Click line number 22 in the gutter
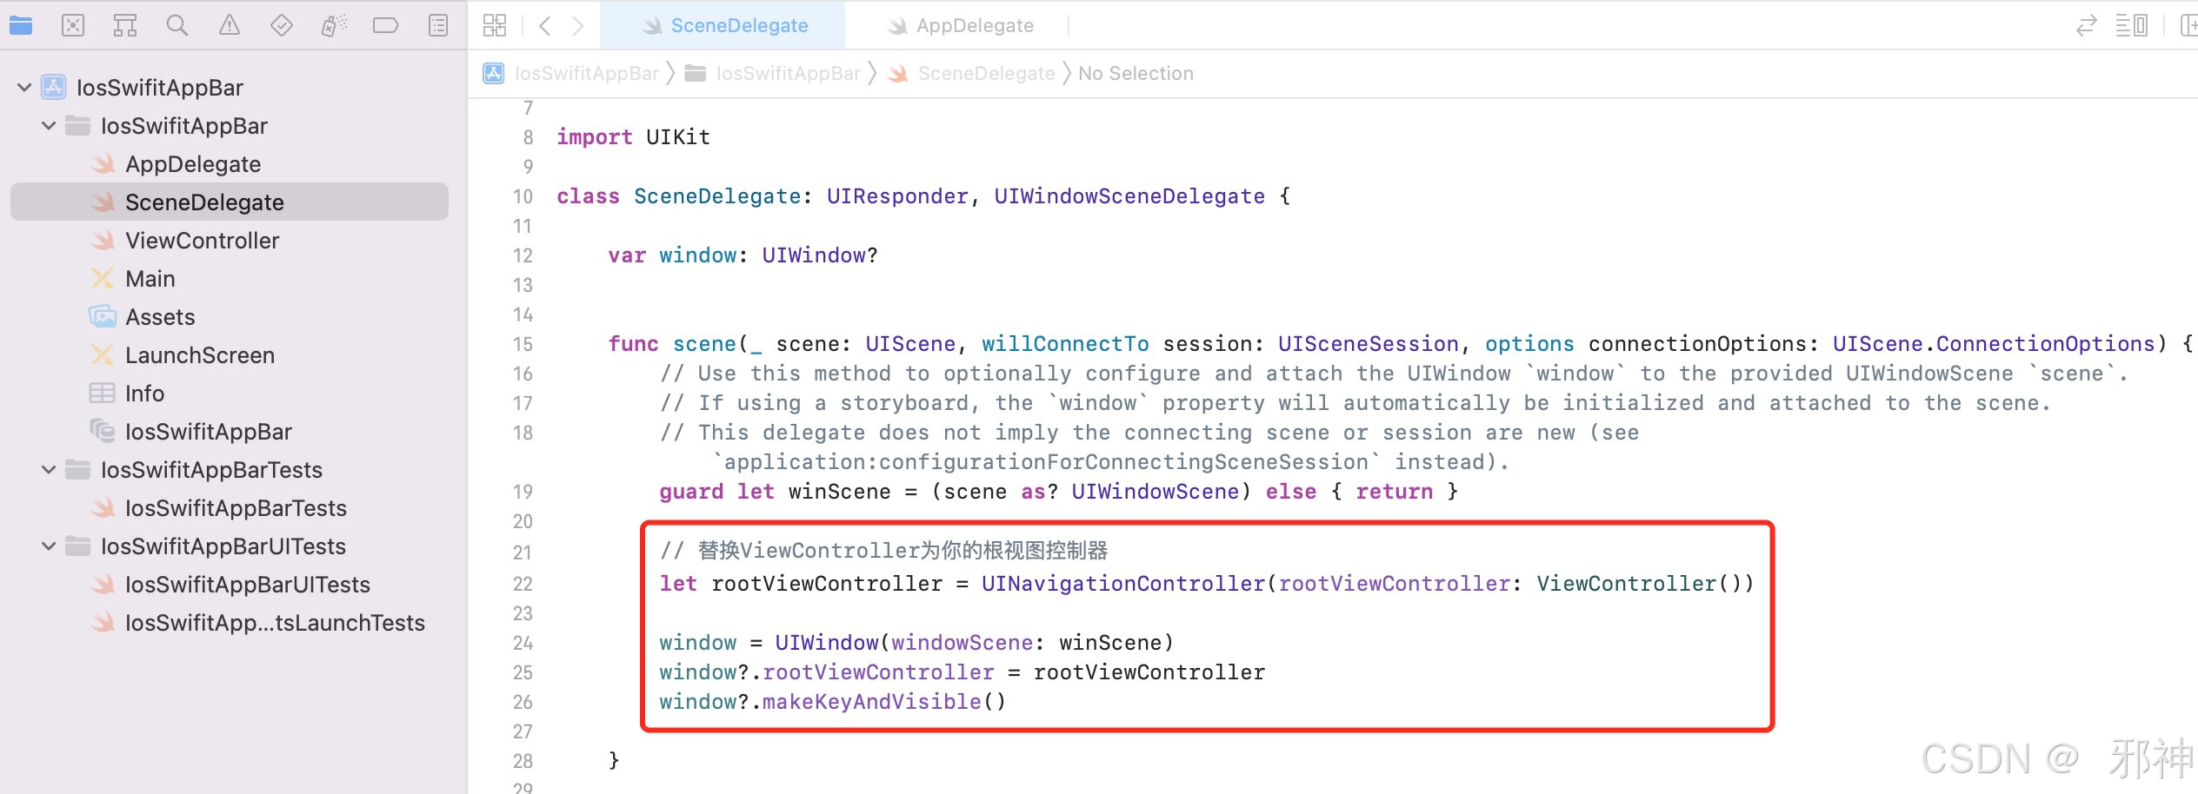Screen dimensions: 2198x794 [523, 584]
